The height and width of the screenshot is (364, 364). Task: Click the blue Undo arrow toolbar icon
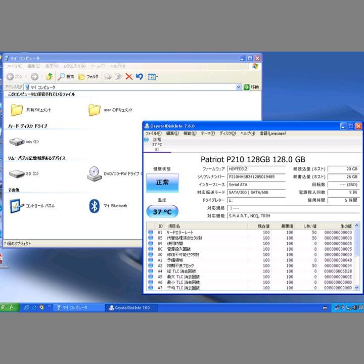pos(140,77)
